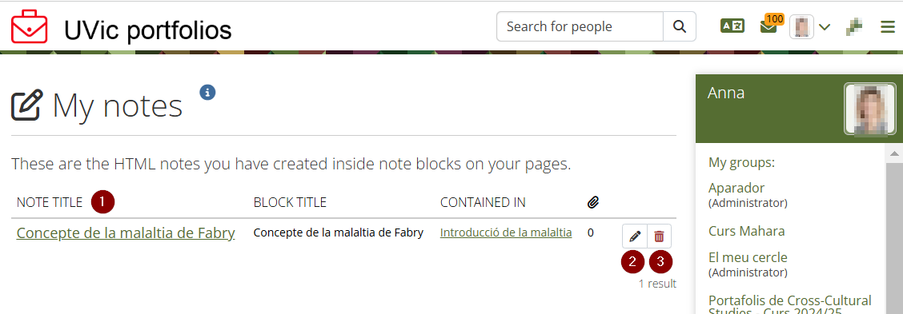Click the blue info help icon
Screen dimensions: 903x314
[x=208, y=92]
